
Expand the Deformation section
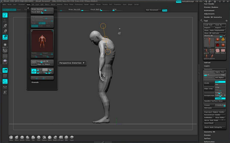[209, 142]
